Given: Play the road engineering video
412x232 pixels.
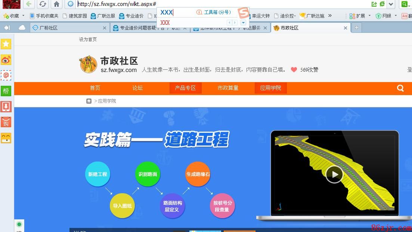Looking at the screenshot, I should 334,174.
